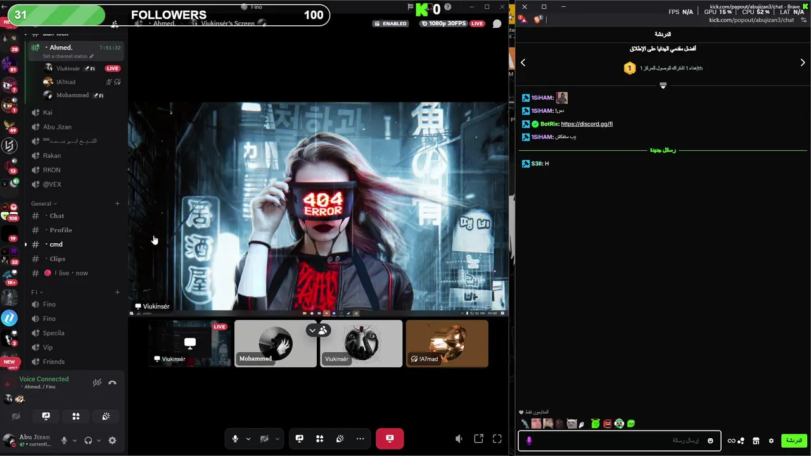Mute the mic in the call control bar
Viewport: 811px width, 456px height.
[x=235, y=438]
